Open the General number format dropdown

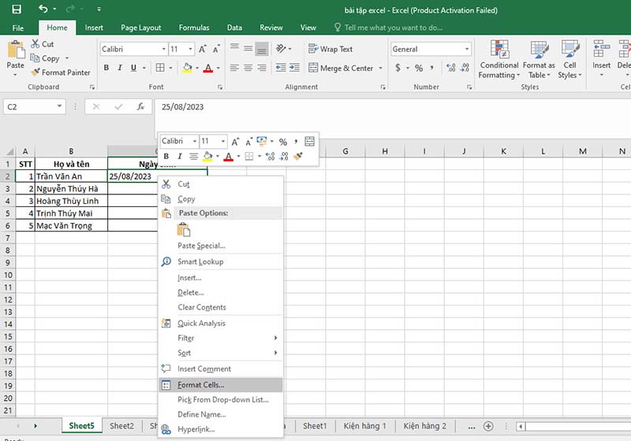(467, 49)
